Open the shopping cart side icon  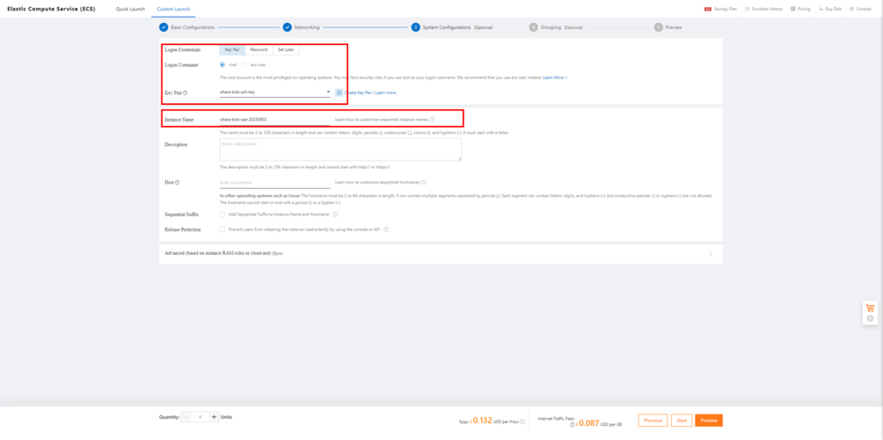click(870, 308)
